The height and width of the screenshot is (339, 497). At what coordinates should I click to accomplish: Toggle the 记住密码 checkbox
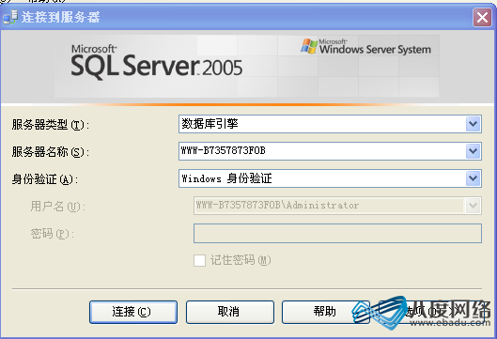pos(199,260)
